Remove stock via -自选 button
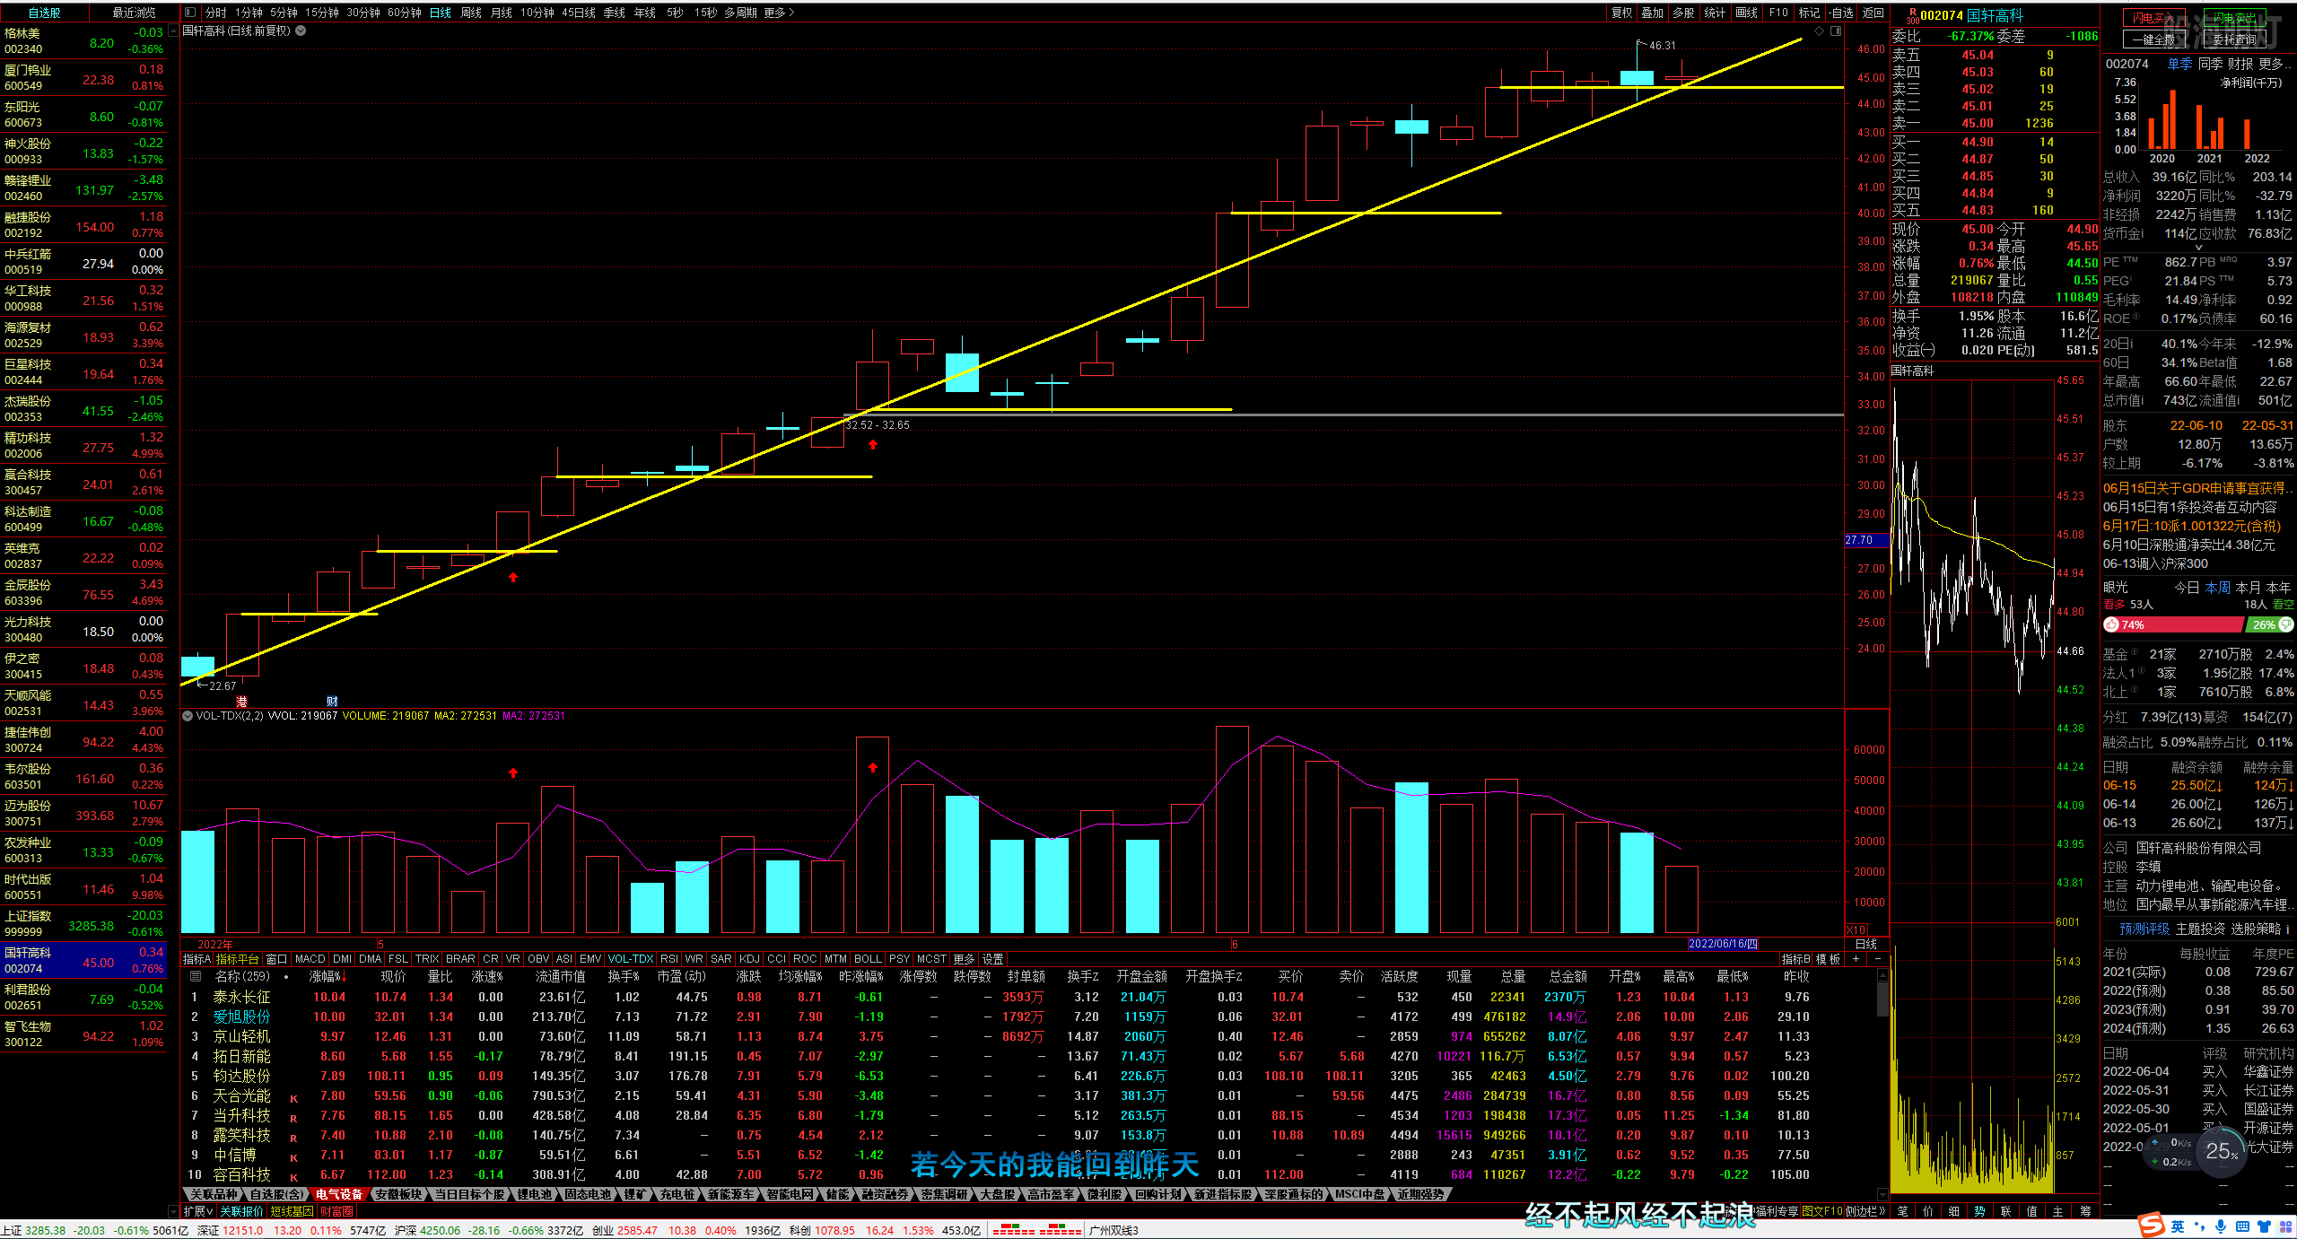This screenshot has height=1239, width=2297. tap(1840, 13)
